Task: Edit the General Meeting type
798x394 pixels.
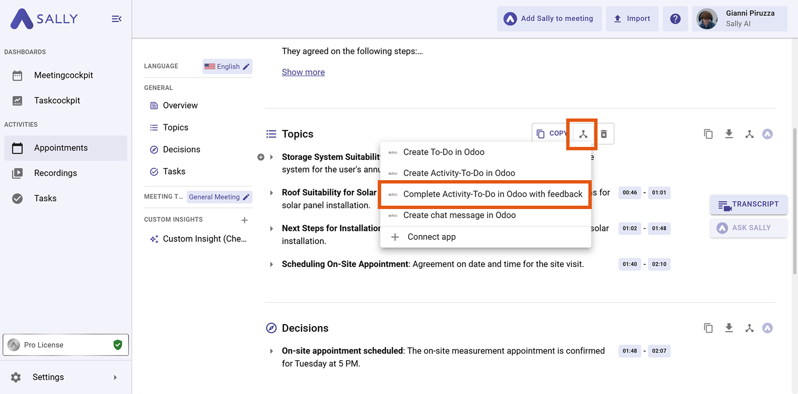Action: [x=219, y=197]
